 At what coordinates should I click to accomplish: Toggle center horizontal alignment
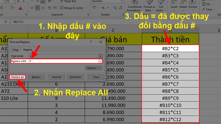38,8
